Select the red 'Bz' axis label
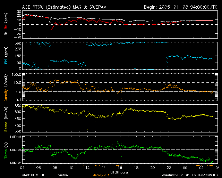This screenshot has height=178, width=222. [6, 27]
